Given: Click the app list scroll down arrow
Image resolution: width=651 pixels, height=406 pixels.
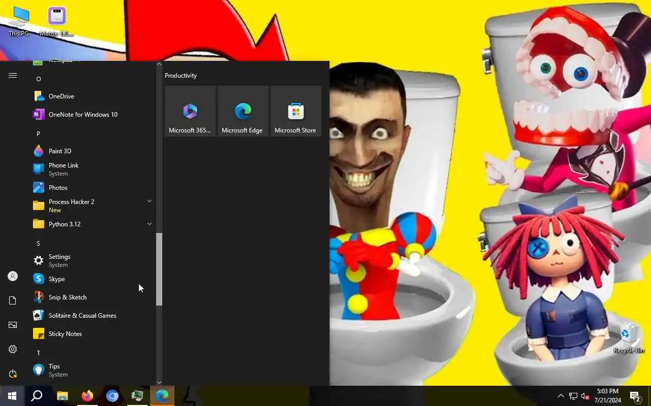Looking at the screenshot, I should click(159, 383).
